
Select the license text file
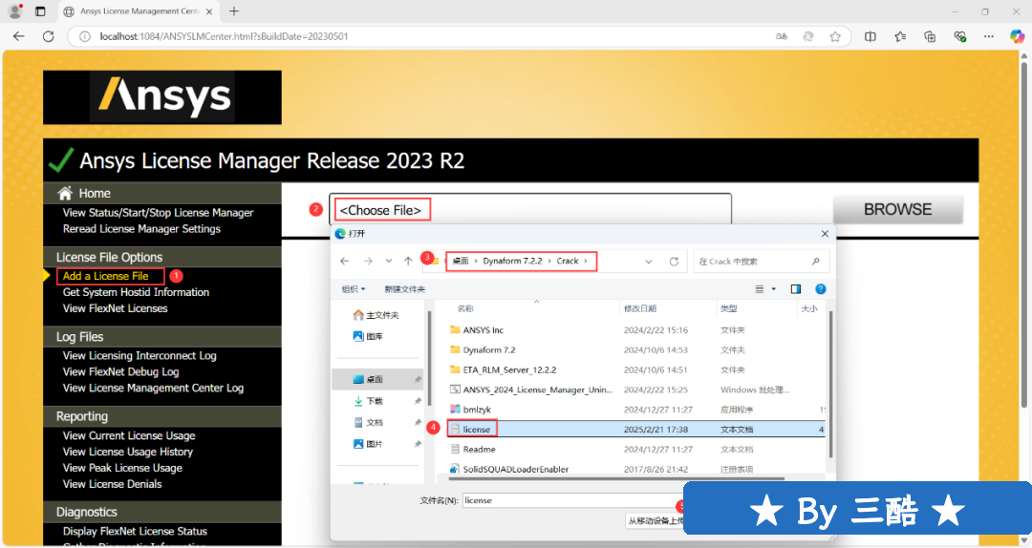point(477,429)
